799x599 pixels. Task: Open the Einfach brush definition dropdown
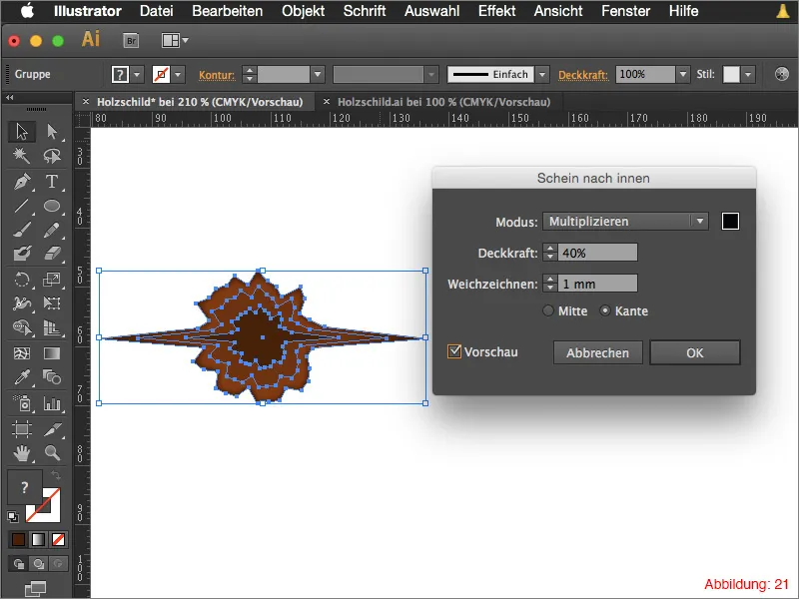pos(542,74)
